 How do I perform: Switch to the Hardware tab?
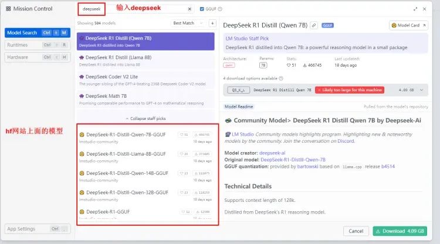(38, 57)
